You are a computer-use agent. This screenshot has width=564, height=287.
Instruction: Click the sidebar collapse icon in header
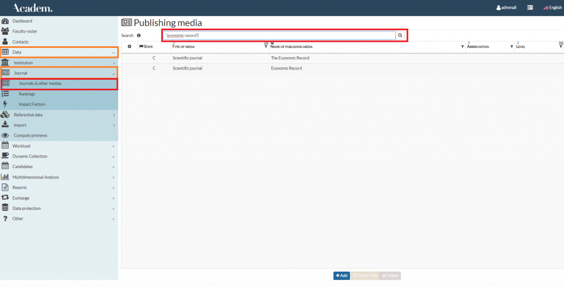click(530, 8)
